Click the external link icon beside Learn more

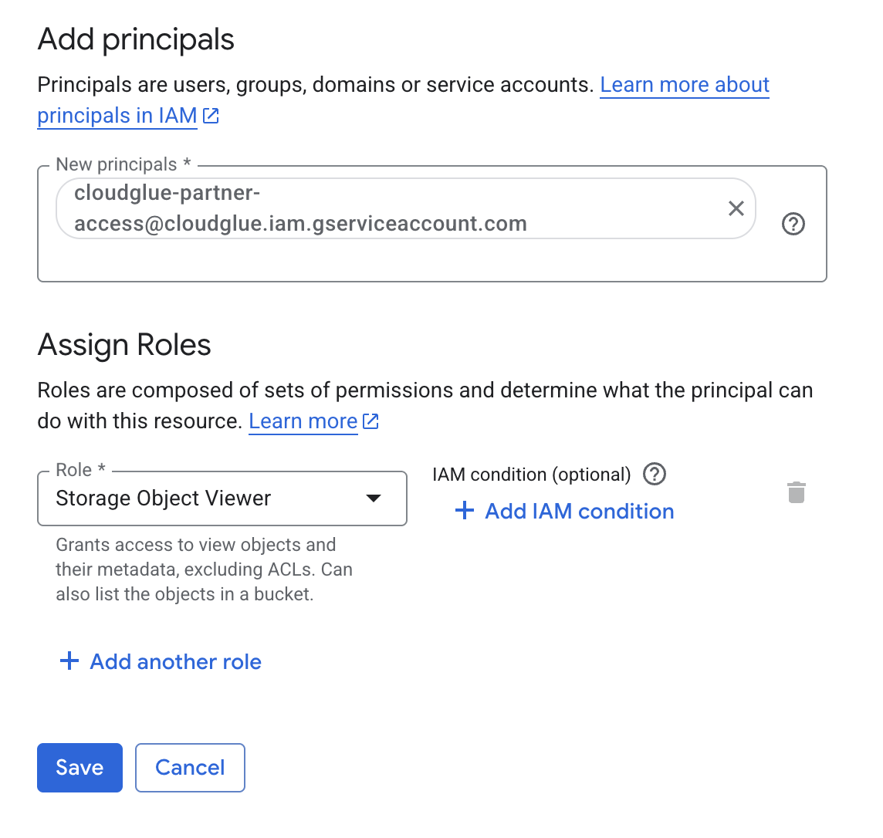pyautogui.click(x=370, y=421)
